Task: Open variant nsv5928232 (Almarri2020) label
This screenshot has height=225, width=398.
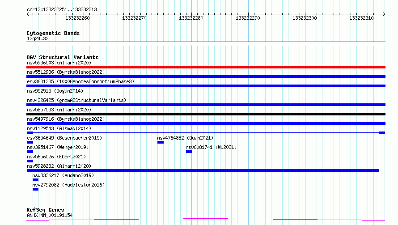Action: coord(59,166)
